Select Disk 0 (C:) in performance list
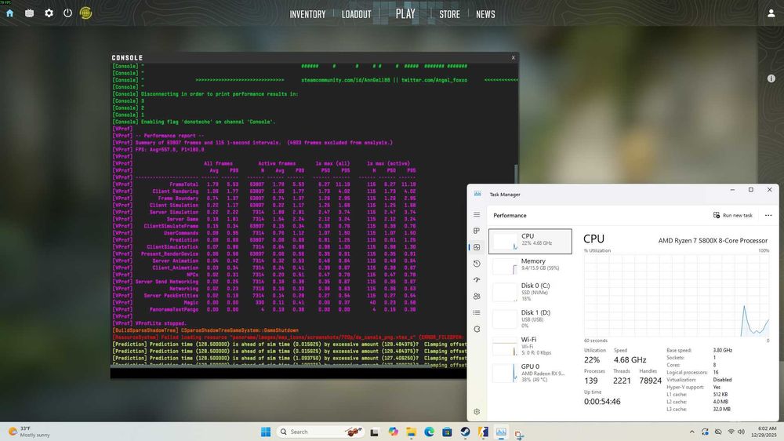Image resolution: width=784 pixels, height=441 pixels. (x=530, y=292)
